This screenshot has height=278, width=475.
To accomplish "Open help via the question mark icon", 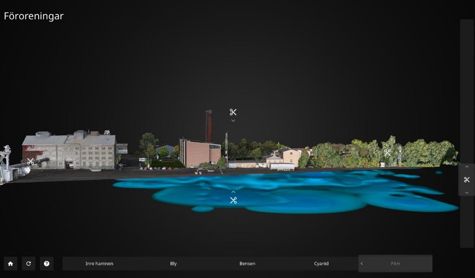I will coord(46,264).
